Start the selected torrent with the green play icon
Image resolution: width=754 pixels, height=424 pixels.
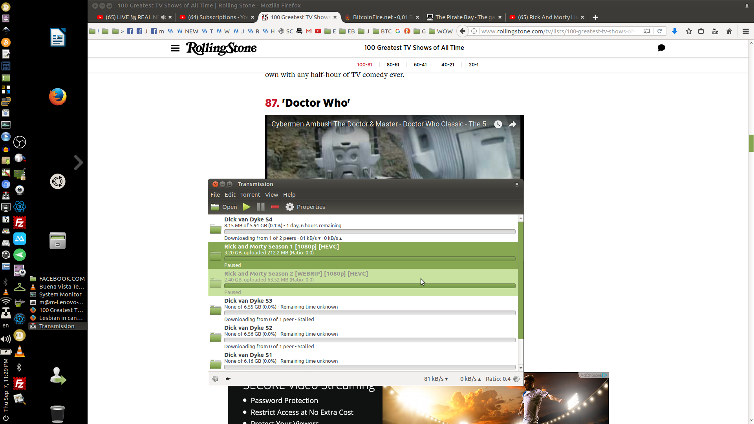[247, 207]
